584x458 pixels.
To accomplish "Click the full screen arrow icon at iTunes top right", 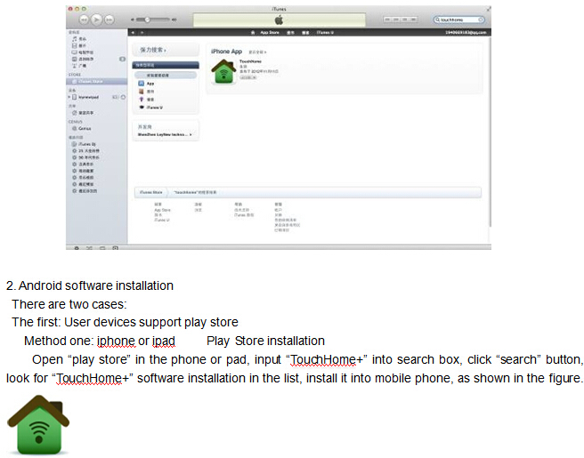I will click(x=488, y=9).
